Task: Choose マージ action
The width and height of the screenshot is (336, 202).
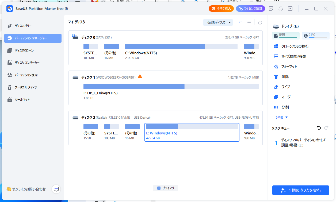Action: coord(282,97)
